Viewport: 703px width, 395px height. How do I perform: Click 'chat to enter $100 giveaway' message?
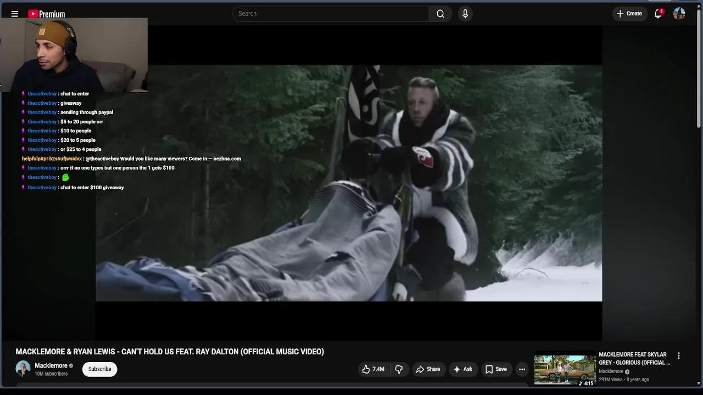tap(92, 188)
